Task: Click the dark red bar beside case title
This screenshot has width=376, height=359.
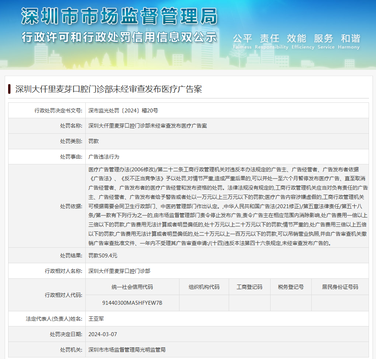Action: (x=9, y=89)
